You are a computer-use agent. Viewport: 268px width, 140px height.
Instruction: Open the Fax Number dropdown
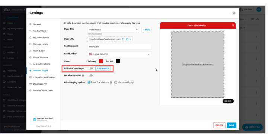point(119,54)
